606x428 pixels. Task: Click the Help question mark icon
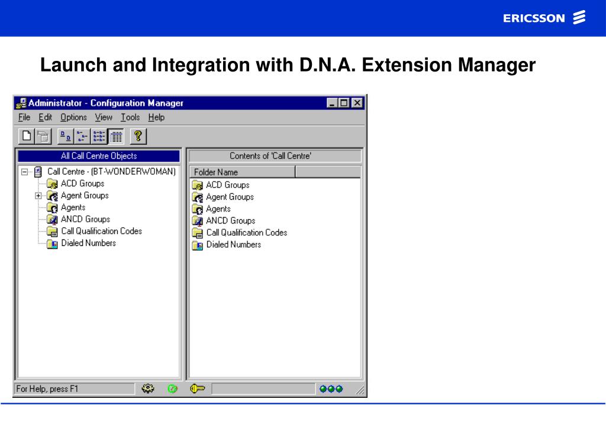pos(138,136)
